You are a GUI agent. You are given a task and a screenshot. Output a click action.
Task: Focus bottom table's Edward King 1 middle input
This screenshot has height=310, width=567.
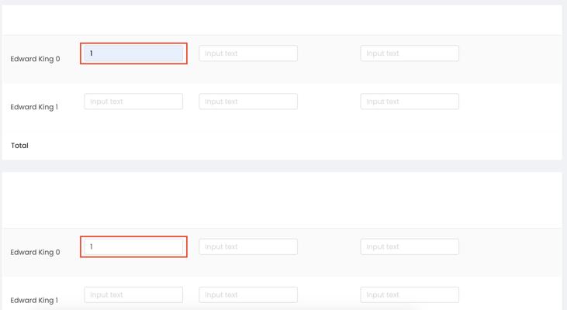pos(248,295)
